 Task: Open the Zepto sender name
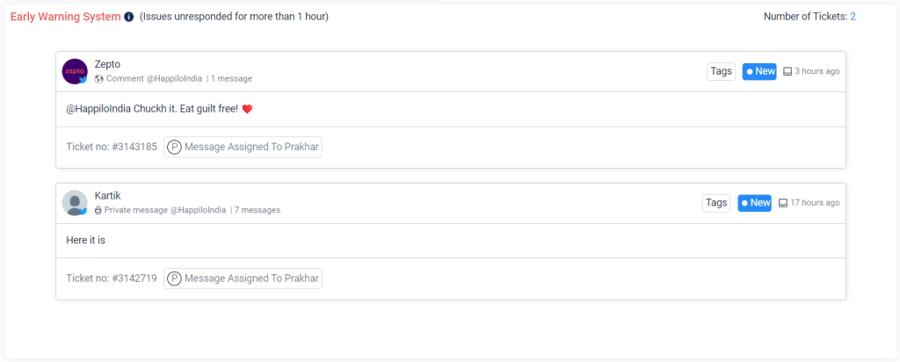coord(107,64)
